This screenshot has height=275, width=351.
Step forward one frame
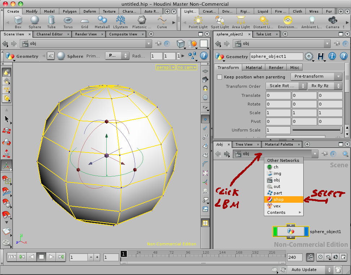(x=61, y=257)
